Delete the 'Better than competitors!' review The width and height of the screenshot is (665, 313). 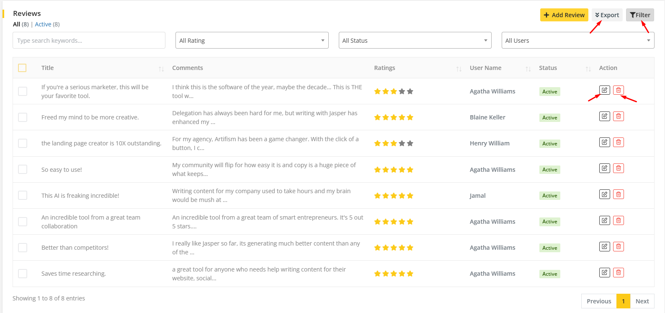coord(618,246)
